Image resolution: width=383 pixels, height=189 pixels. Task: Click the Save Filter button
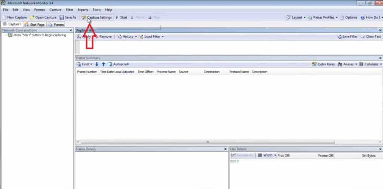pos(347,37)
